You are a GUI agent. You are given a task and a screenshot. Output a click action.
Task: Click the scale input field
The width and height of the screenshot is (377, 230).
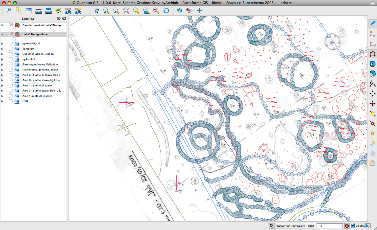(329, 226)
